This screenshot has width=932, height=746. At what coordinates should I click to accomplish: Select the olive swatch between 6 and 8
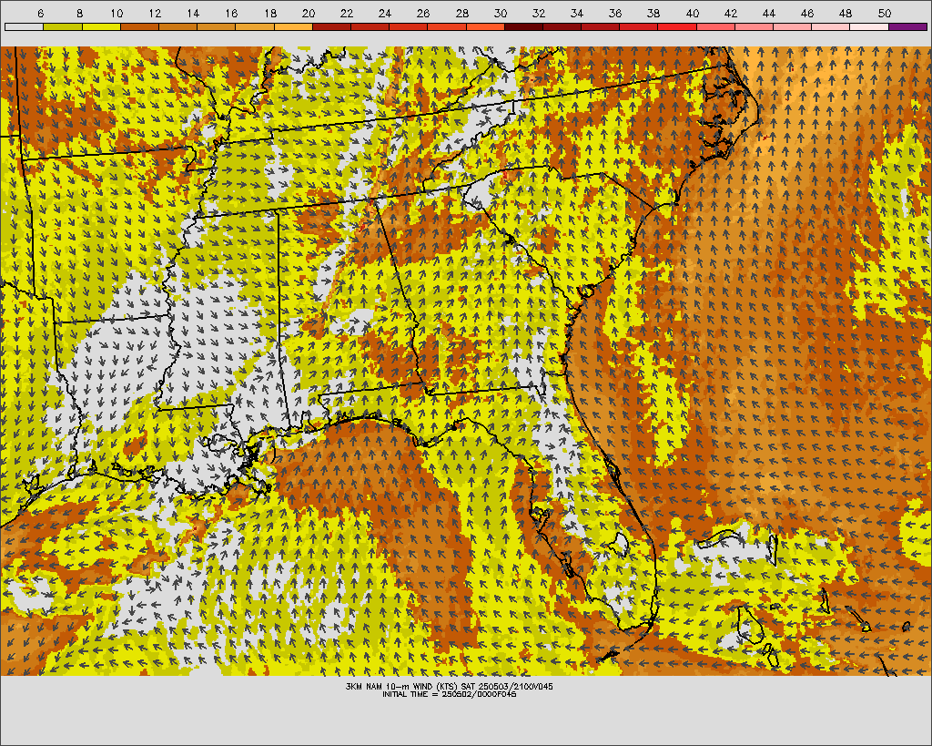63,26
